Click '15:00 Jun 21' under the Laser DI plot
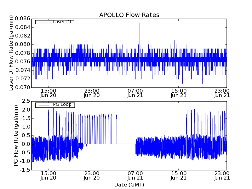Screen dimensions: 252x189 [x=179, y=93]
